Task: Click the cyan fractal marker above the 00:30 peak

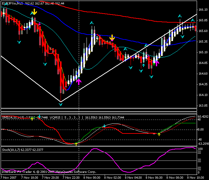Action: coord(92,23)
